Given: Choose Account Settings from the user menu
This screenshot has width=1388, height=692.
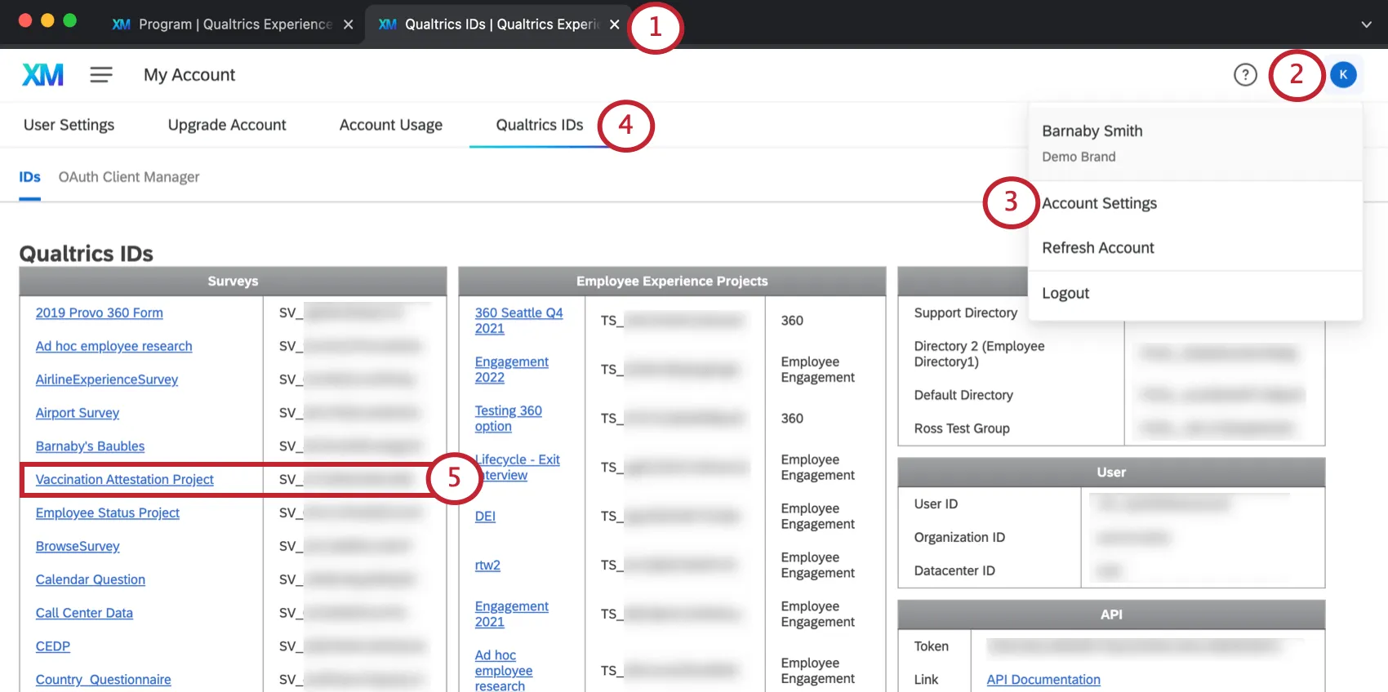Looking at the screenshot, I should pyautogui.click(x=1099, y=203).
